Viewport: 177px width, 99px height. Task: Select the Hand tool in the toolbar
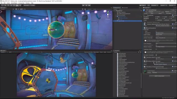coord(2,5)
